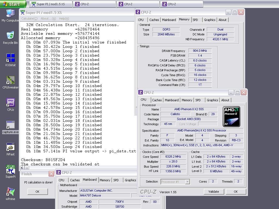Click the Code Name value Callisto

pyautogui.click(x=175, y=114)
